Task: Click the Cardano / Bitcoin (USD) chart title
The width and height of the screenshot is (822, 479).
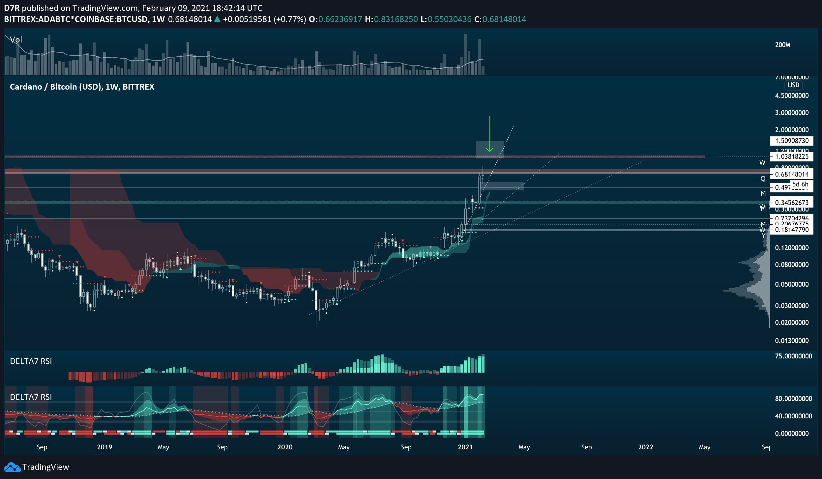Action: 82,87
